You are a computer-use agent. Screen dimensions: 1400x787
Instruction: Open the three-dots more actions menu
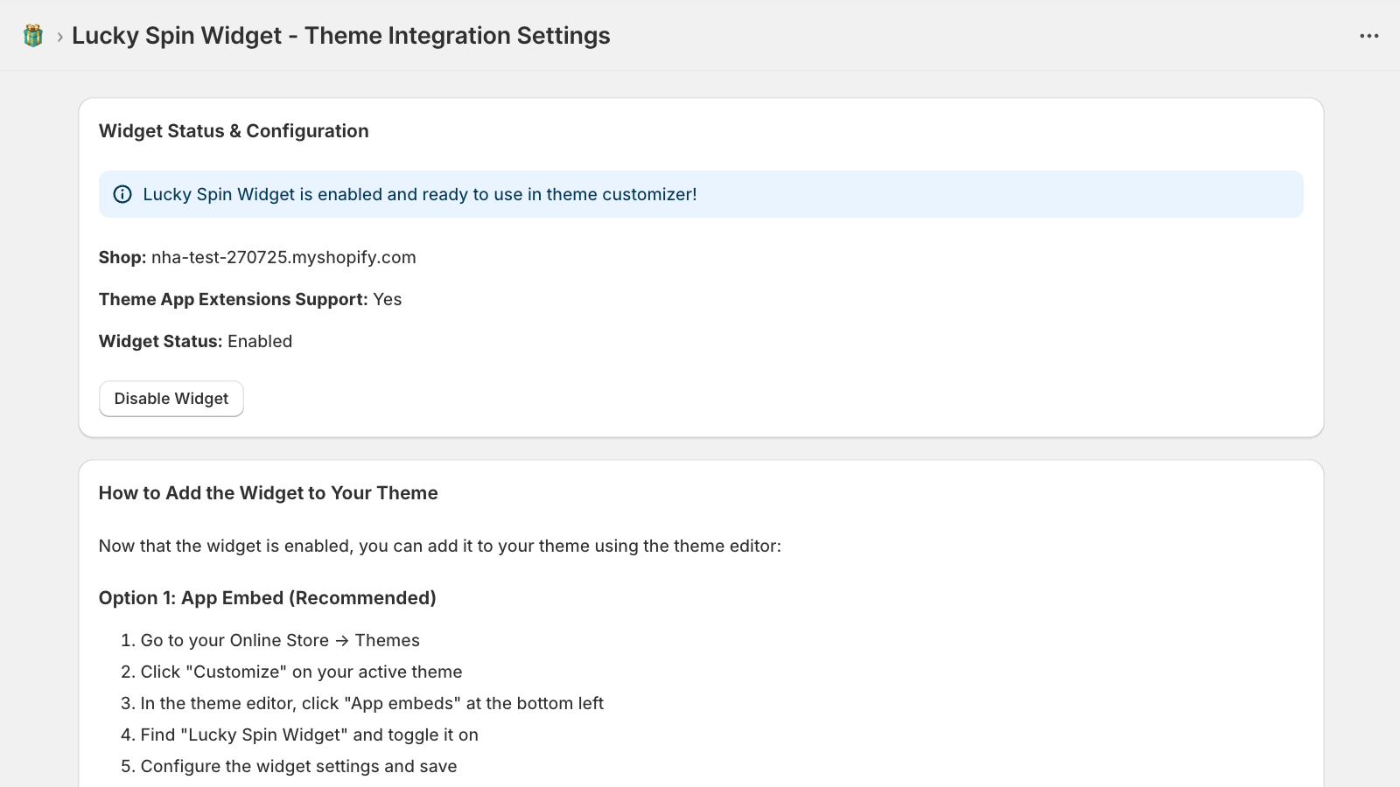click(x=1368, y=36)
